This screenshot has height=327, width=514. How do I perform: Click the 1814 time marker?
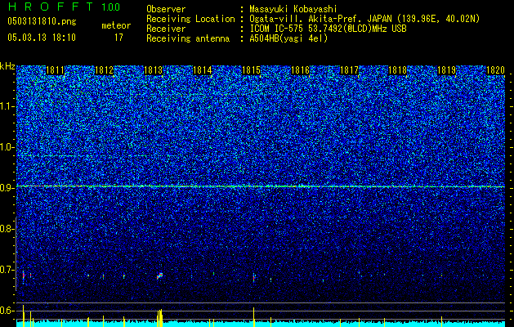203,70
